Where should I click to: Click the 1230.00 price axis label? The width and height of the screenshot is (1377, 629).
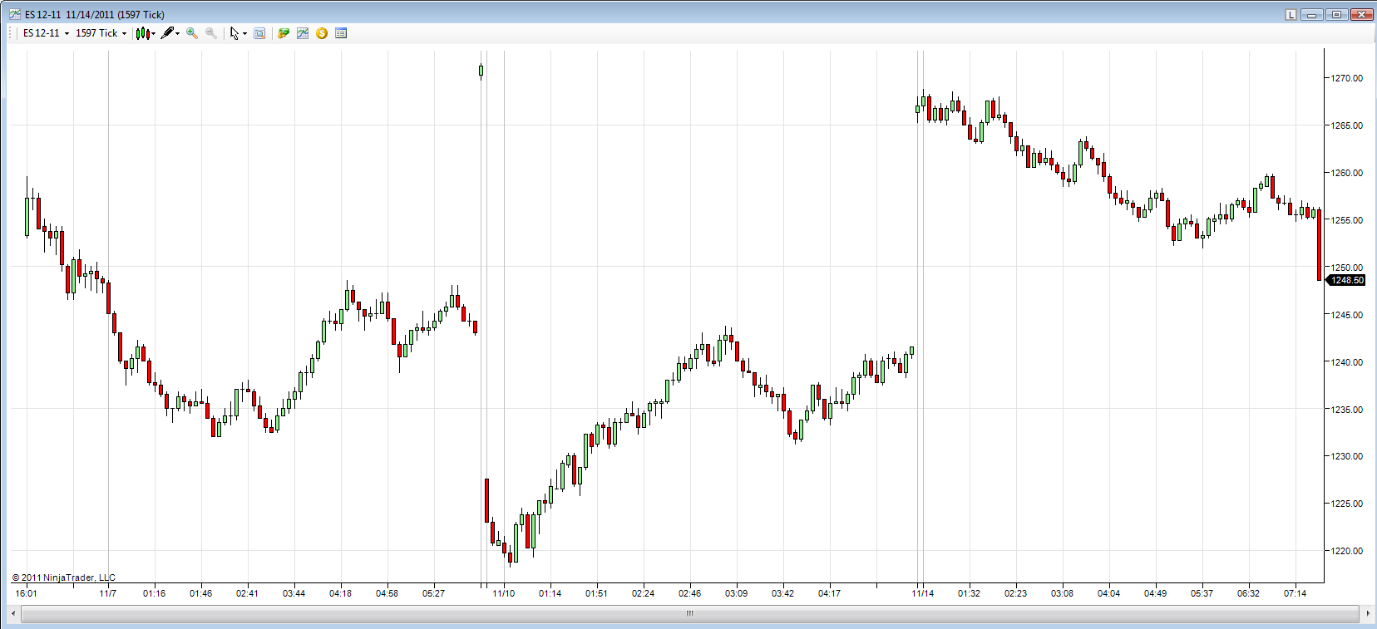pyautogui.click(x=1347, y=456)
